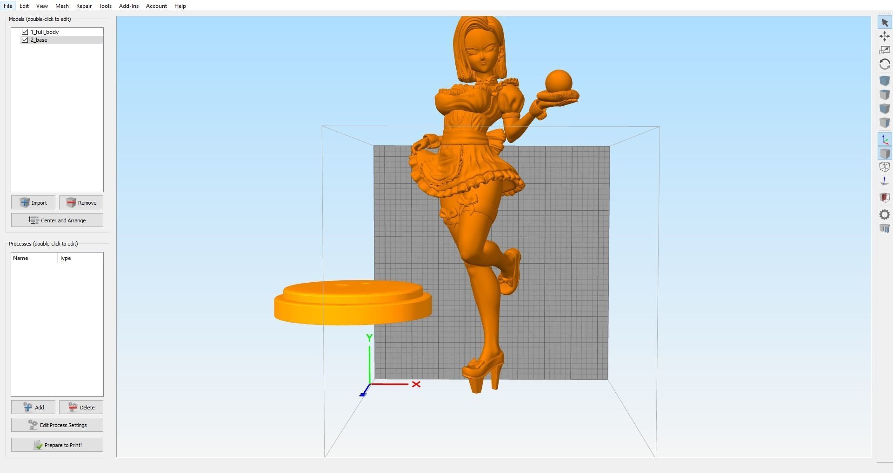
Task: Uncheck the 2_base model checkbox
Action: click(x=25, y=40)
